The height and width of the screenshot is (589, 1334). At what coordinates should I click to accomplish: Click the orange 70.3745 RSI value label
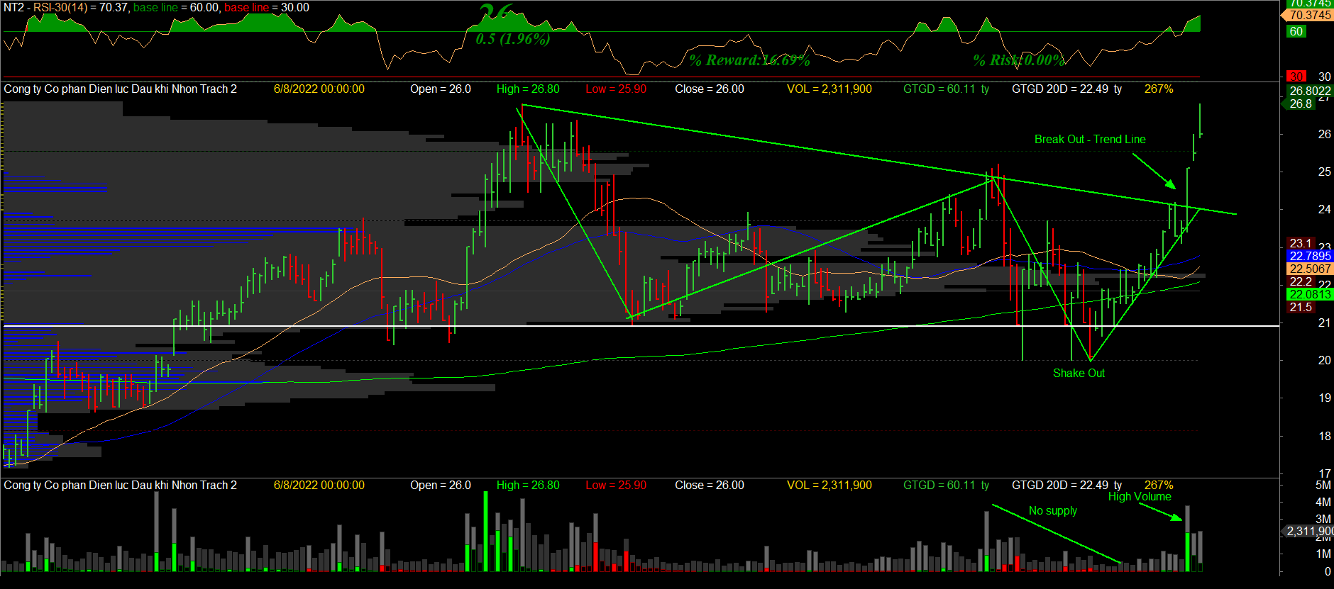pyautogui.click(x=1309, y=15)
